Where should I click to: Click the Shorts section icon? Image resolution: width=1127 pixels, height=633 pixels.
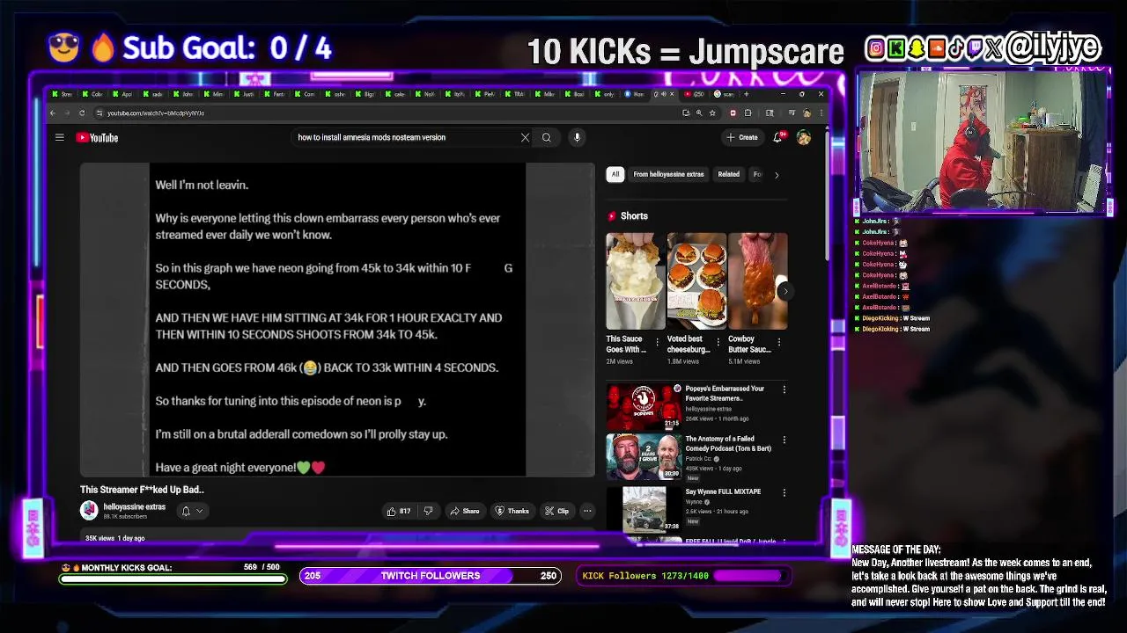coord(611,216)
